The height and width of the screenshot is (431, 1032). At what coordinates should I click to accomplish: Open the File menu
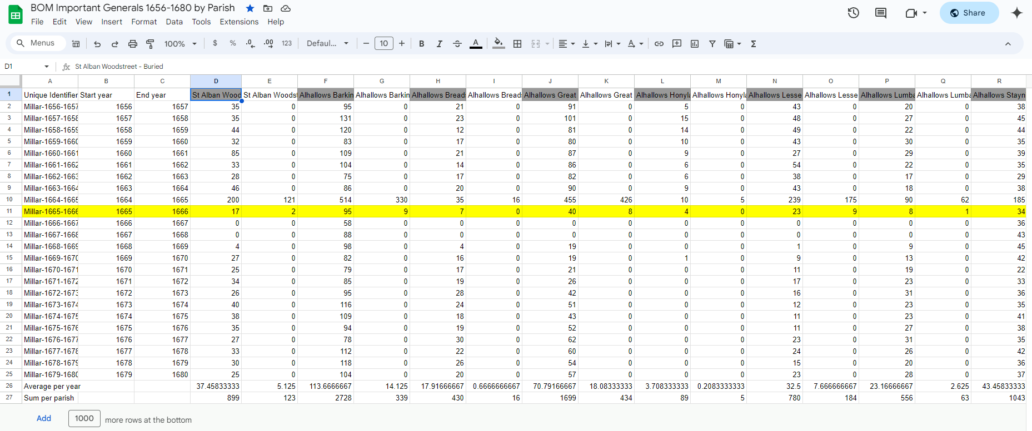[37, 22]
